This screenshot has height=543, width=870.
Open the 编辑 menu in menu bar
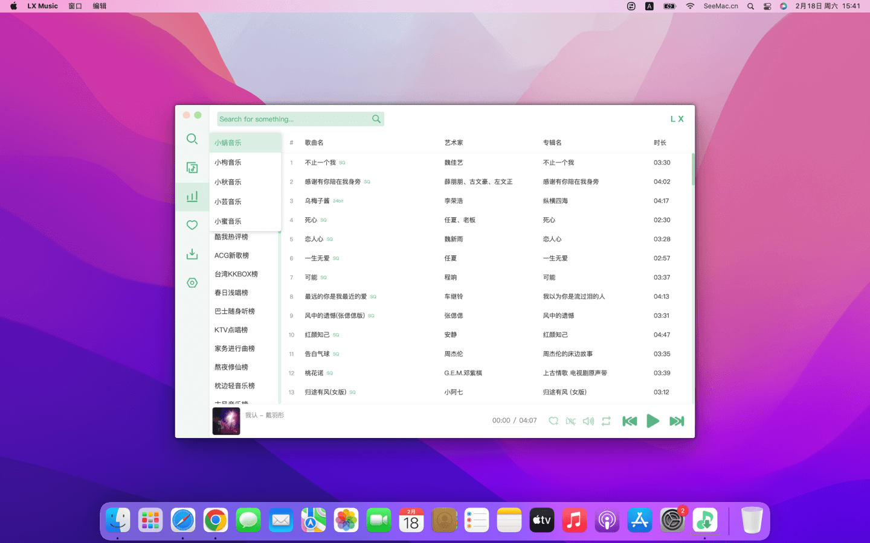tap(100, 6)
